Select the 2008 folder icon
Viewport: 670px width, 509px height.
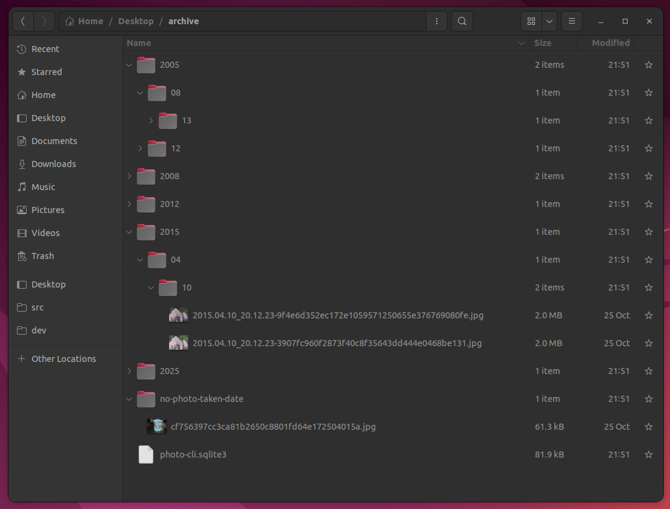point(146,176)
